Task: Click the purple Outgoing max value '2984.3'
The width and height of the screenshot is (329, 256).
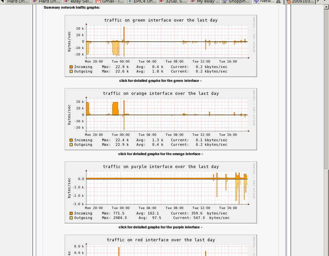Action: click(x=120, y=218)
